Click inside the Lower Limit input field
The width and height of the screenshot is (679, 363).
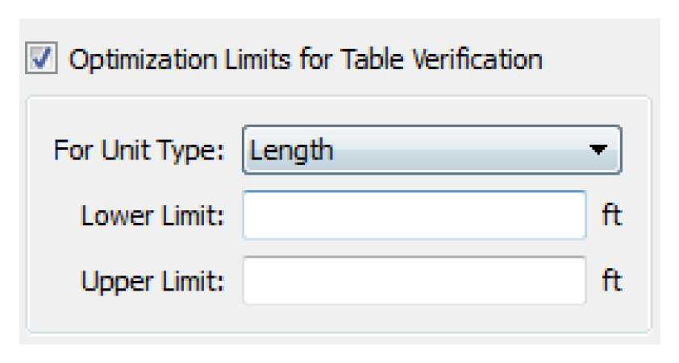point(414,216)
